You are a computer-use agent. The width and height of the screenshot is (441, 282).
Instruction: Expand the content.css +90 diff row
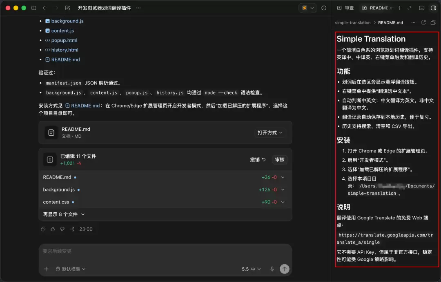click(283, 202)
